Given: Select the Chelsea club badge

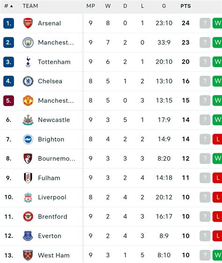Looking at the screenshot, I should [28, 81].
